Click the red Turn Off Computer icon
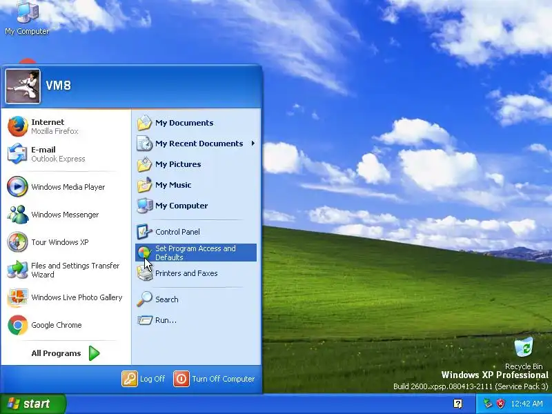This screenshot has width=552, height=414. (181, 379)
